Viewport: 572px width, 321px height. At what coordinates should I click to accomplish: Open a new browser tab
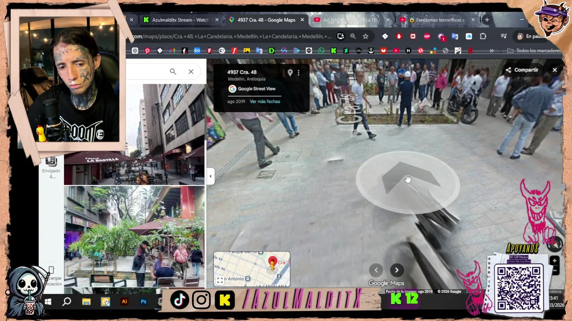tap(487, 20)
